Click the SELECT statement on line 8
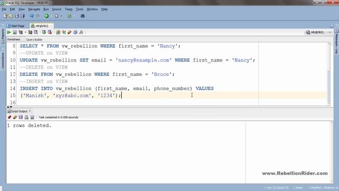 click(x=100, y=46)
